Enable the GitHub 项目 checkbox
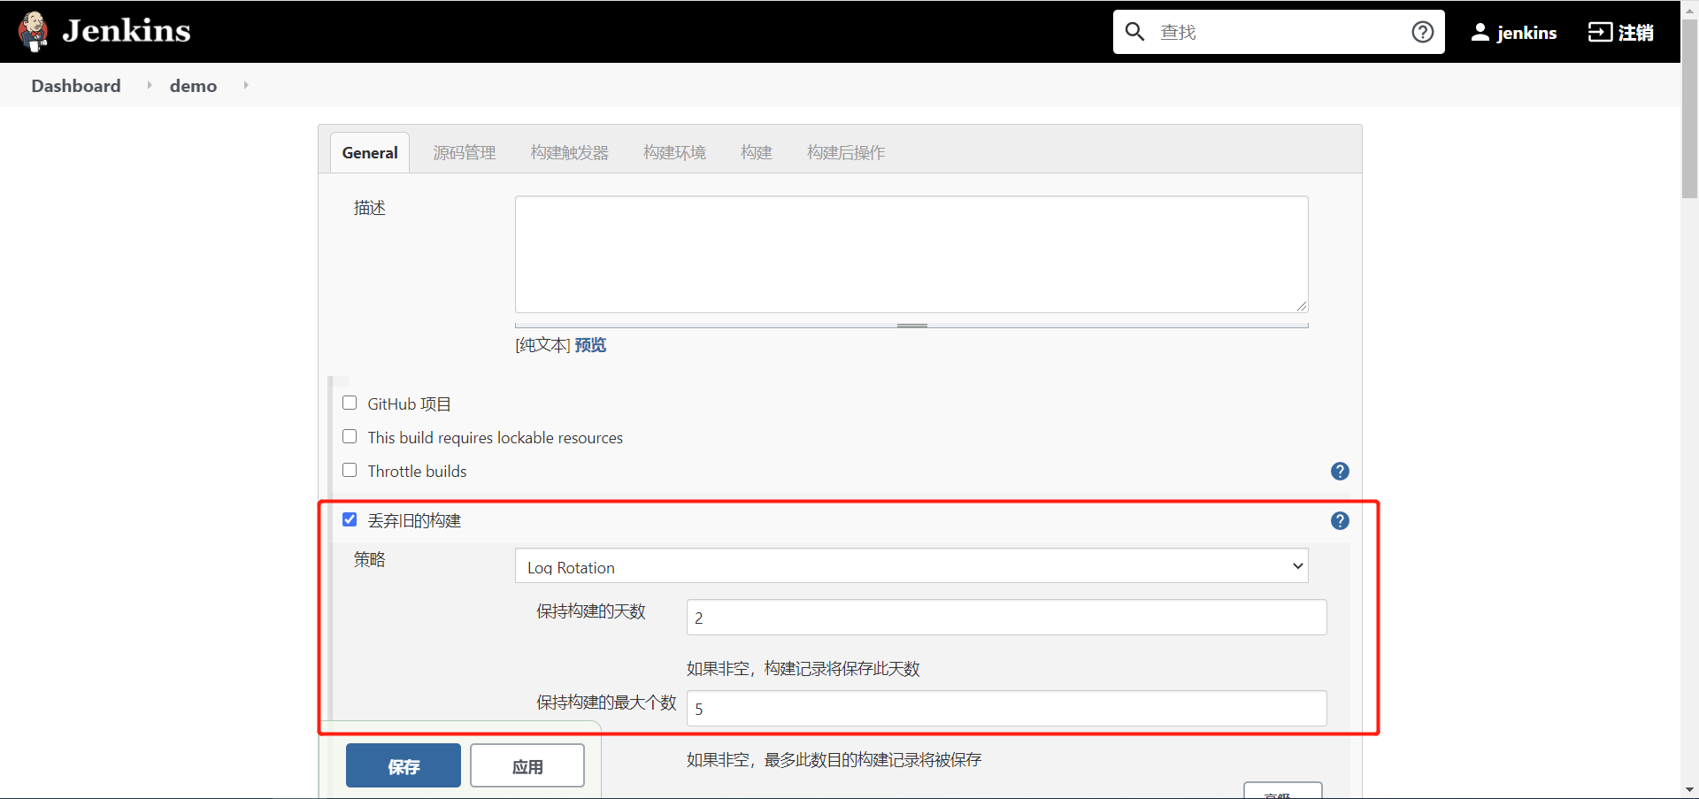The height and width of the screenshot is (799, 1699). click(350, 403)
